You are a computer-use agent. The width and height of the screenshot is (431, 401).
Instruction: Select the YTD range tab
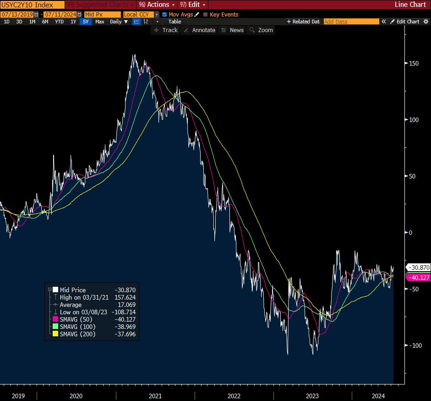click(59, 22)
